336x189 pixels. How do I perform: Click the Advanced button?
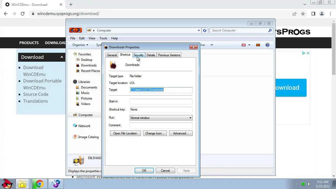(181, 133)
